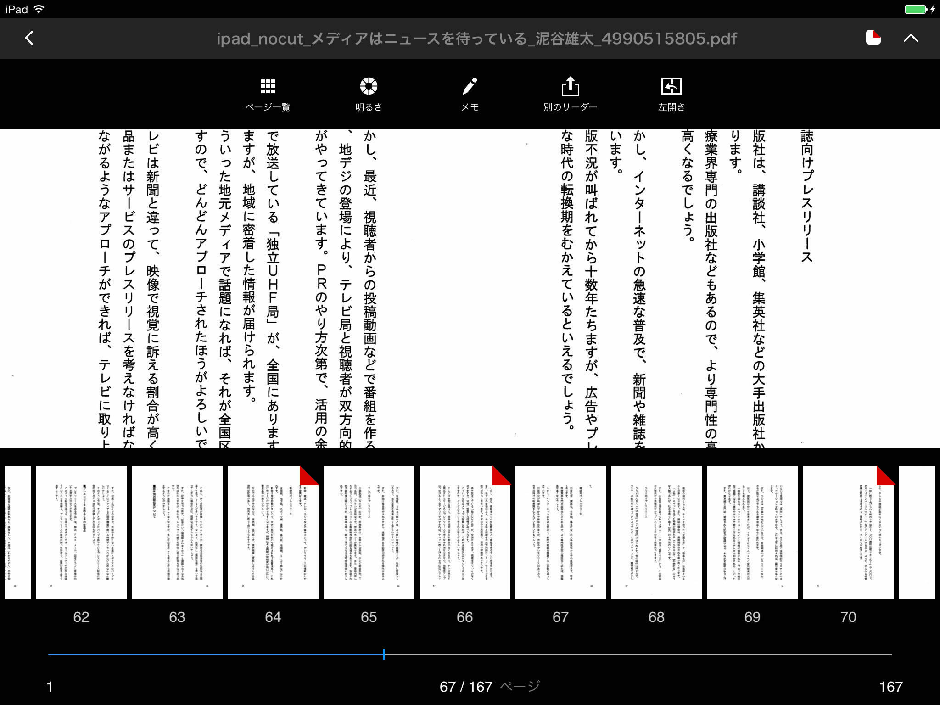Toggle the 左開き page direction

pos(671,95)
